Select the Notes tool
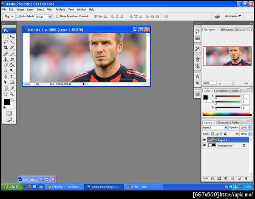255x199 pixels. point(6,88)
